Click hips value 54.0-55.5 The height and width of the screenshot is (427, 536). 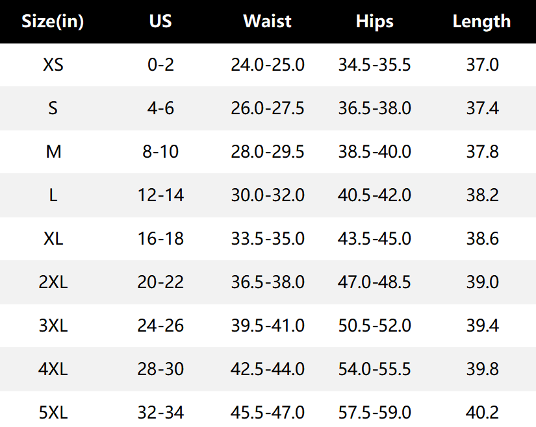pyautogui.click(x=375, y=369)
